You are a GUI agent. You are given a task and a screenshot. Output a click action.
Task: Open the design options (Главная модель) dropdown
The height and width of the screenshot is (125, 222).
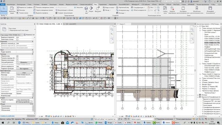tap(142, 119)
